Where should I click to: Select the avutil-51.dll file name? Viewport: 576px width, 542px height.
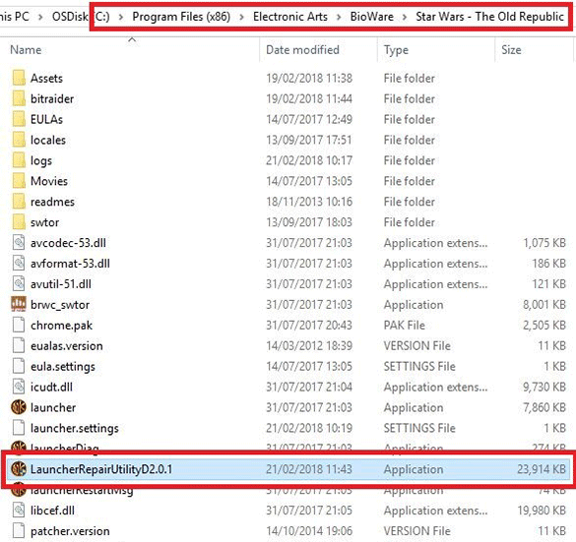pos(61,283)
